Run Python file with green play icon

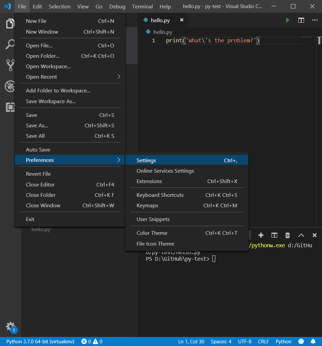point(287,20)
